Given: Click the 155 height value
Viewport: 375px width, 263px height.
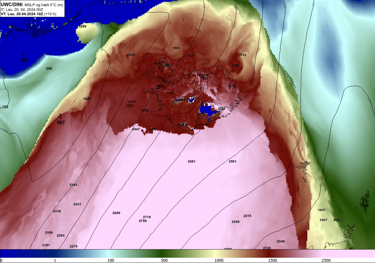Looking at the screenshot, I should pyautogui.click(x=5, y=107).
